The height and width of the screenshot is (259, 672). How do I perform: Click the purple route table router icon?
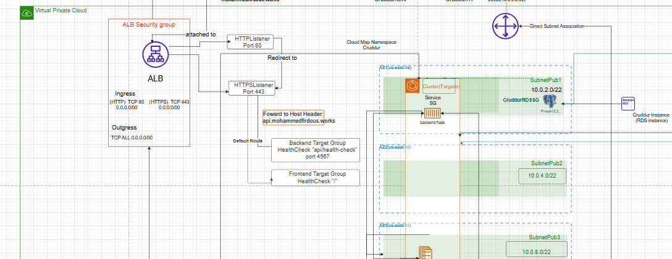pyautogui.click(x=504, y=26)
